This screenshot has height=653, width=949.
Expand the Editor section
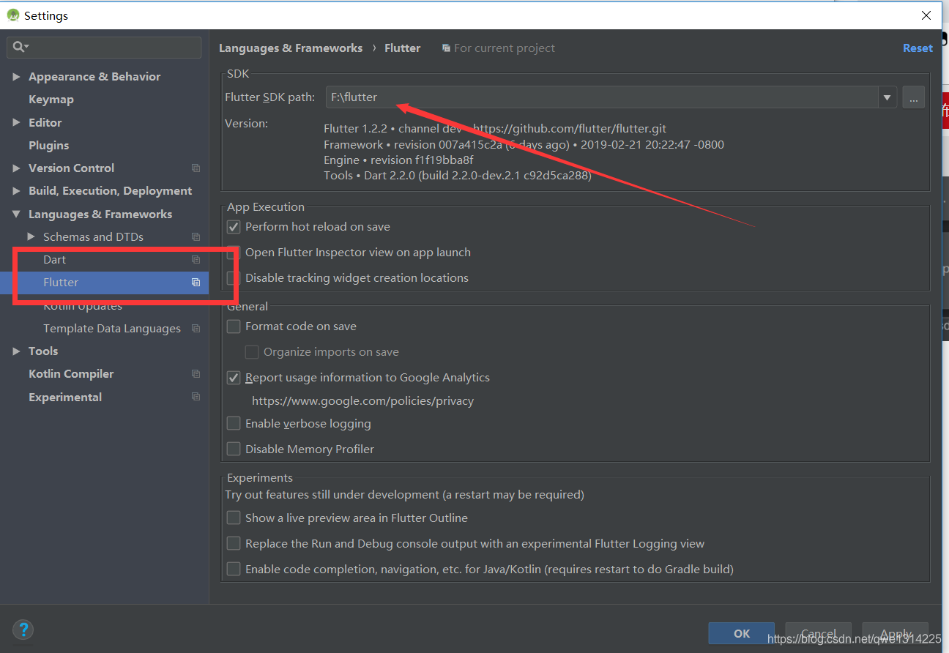16,123
